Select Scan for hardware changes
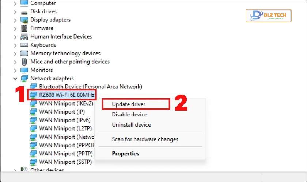Screen dimensions: 307x182 145,139
